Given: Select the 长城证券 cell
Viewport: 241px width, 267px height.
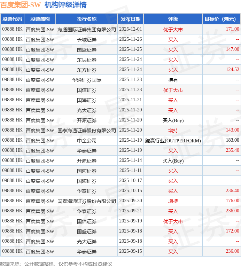Looking at the screenshot, I should (x=87, y=39).
